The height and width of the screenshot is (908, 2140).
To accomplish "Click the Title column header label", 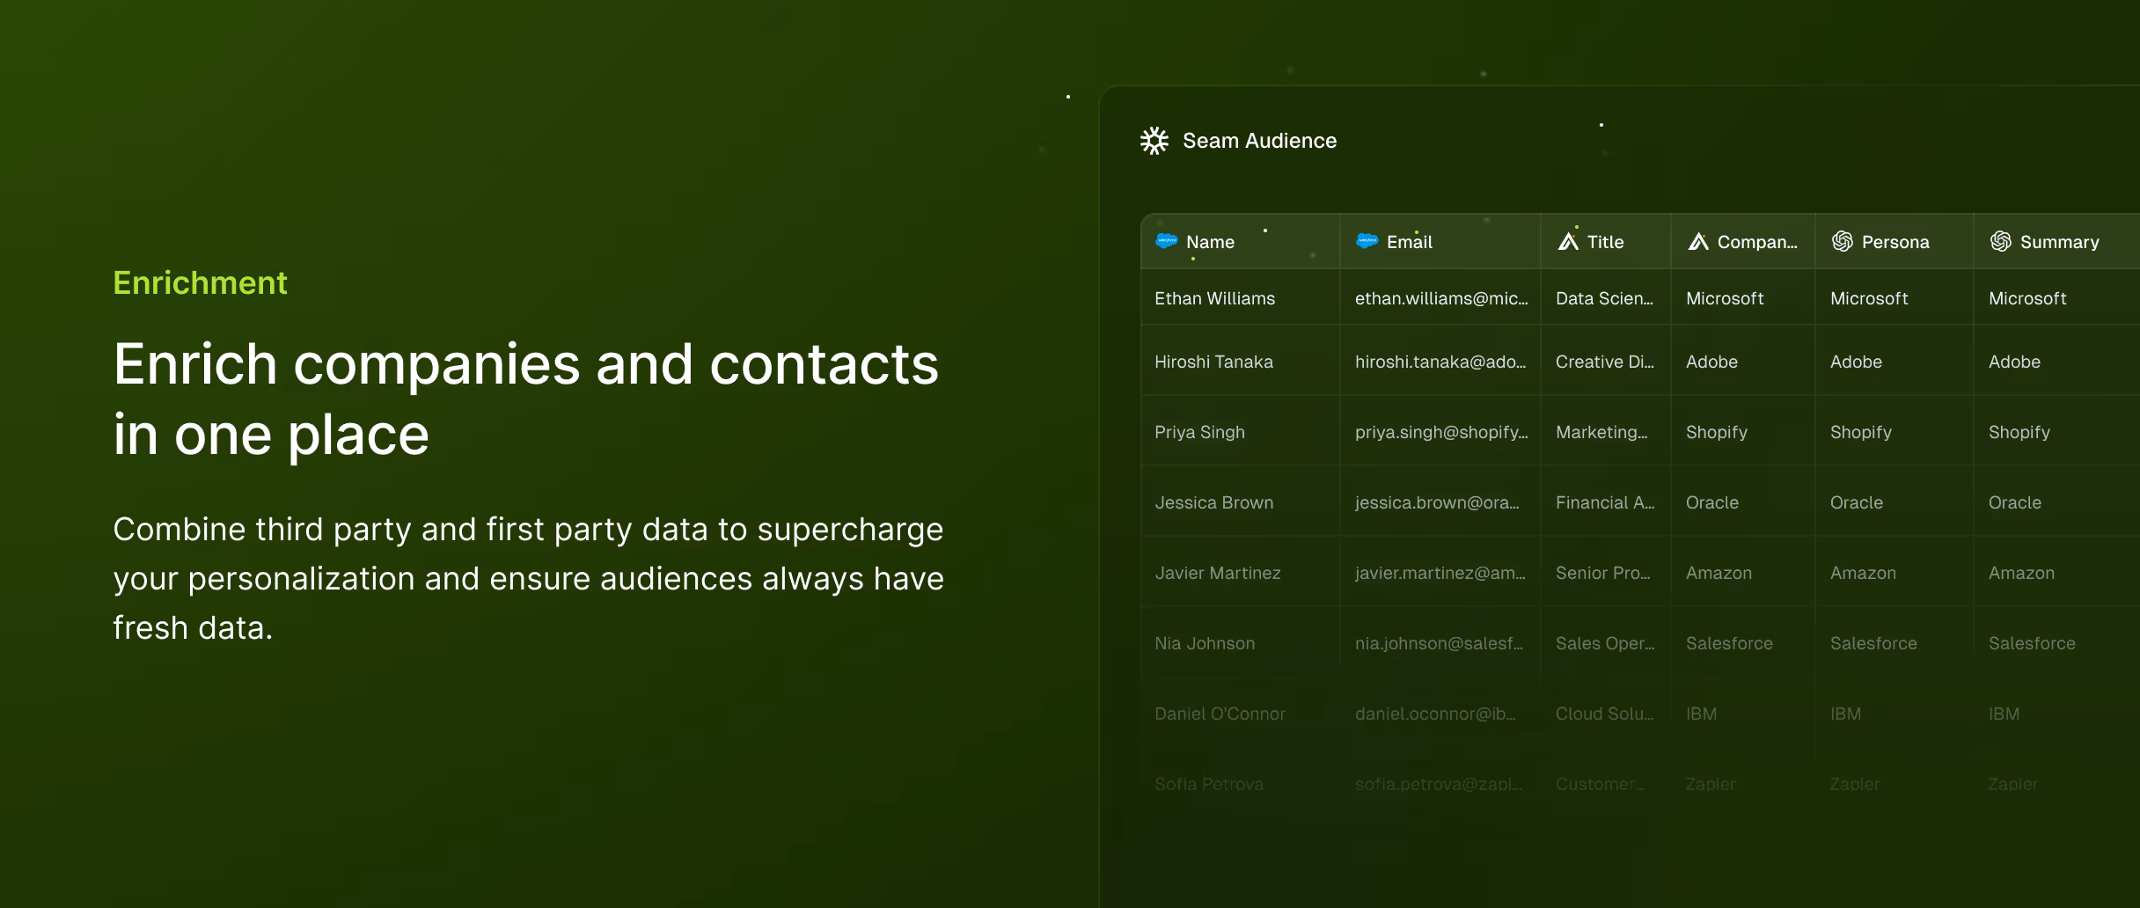I will pos(1605,242).
